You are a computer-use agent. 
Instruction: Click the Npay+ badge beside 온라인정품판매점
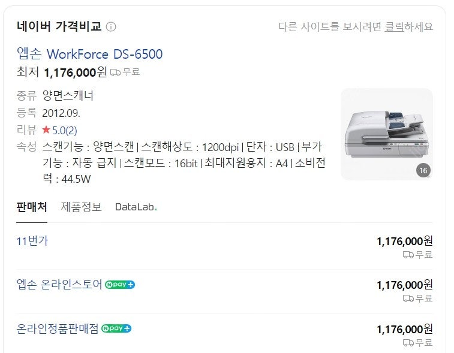[x=116, y=328]
